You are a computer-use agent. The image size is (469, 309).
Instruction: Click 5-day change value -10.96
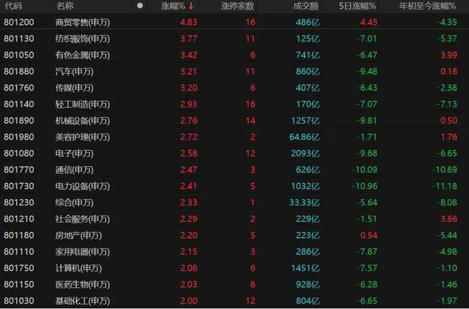coord(365,186)
